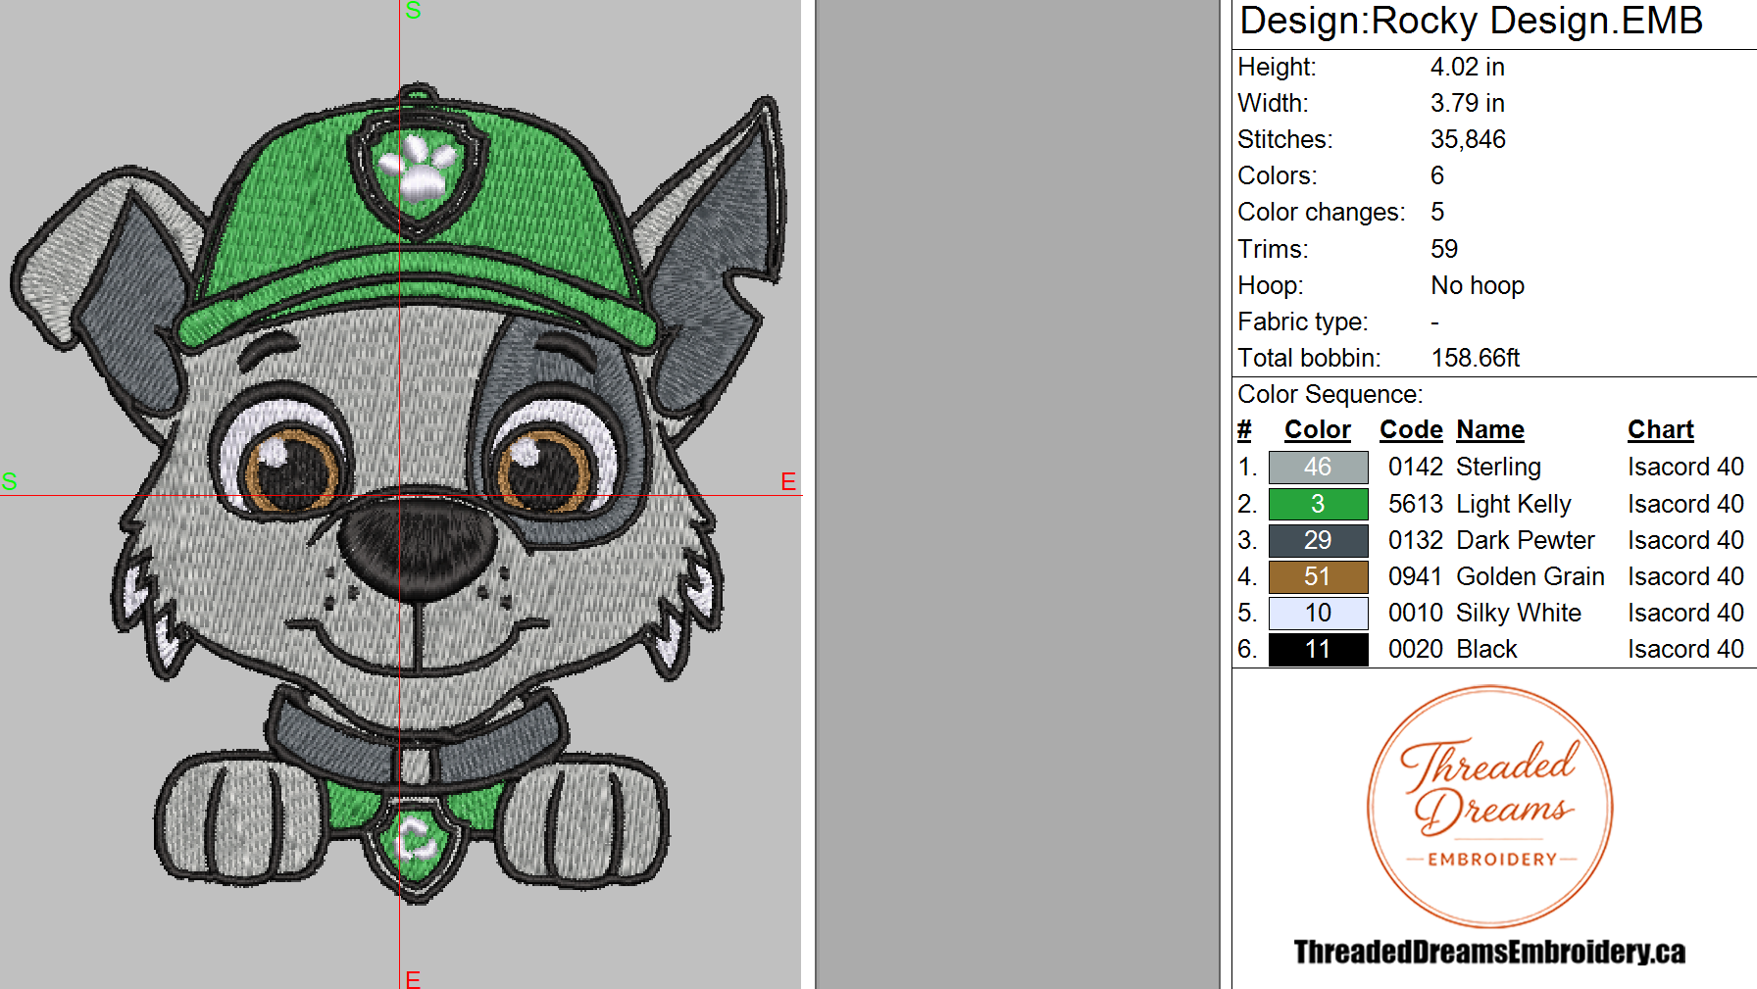Click the Color column header
Screen dimensions: 1757x989
(x=1318, y=430)
